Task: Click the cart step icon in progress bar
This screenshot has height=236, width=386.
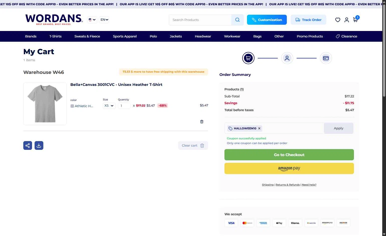Action: click(248, 58)
